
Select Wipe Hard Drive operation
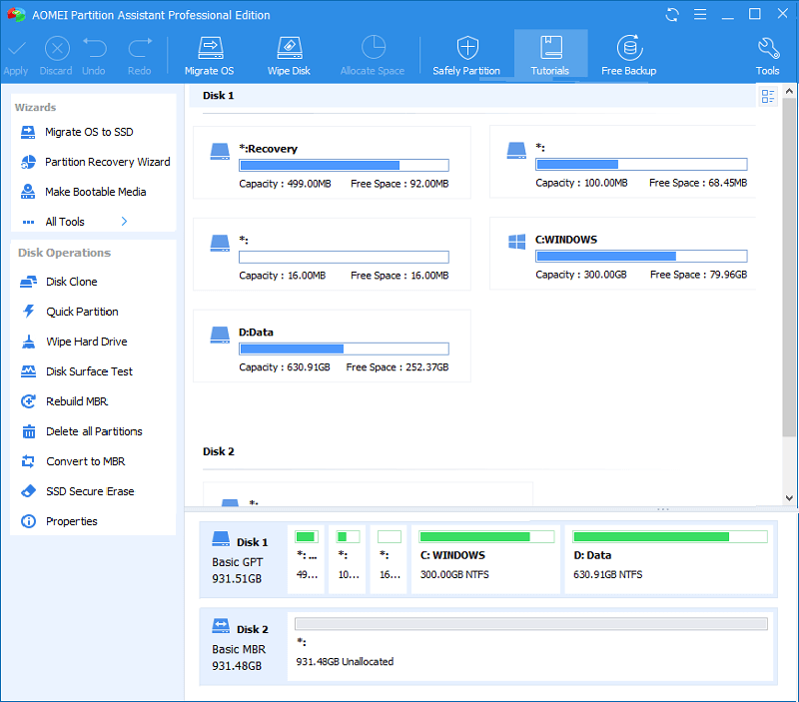pyautogui.click(x=74, y=342)
